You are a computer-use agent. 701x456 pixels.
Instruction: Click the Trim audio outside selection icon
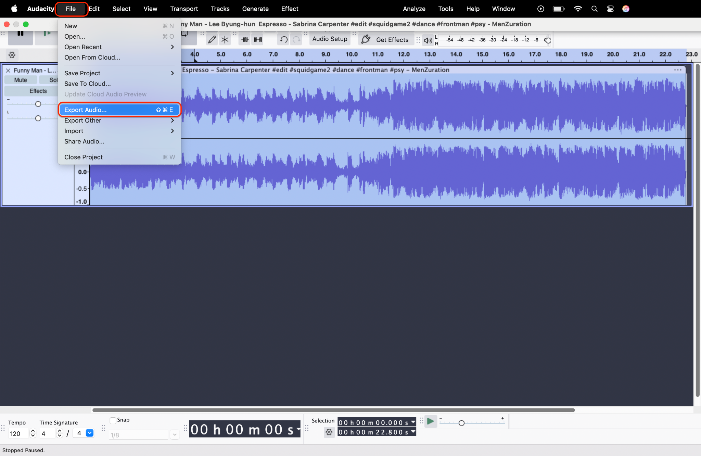pyautogui.click(x=245, y=40)
